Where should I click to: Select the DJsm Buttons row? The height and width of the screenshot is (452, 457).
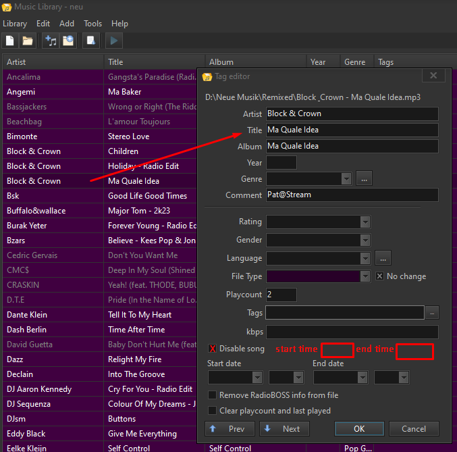[100, 419]
